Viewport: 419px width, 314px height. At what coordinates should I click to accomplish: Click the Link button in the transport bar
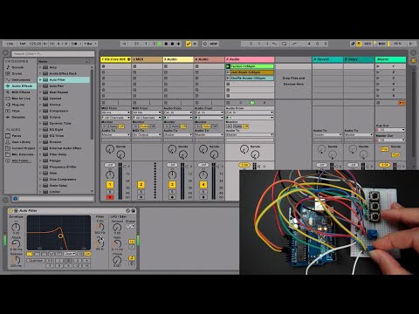coord(10,44)
